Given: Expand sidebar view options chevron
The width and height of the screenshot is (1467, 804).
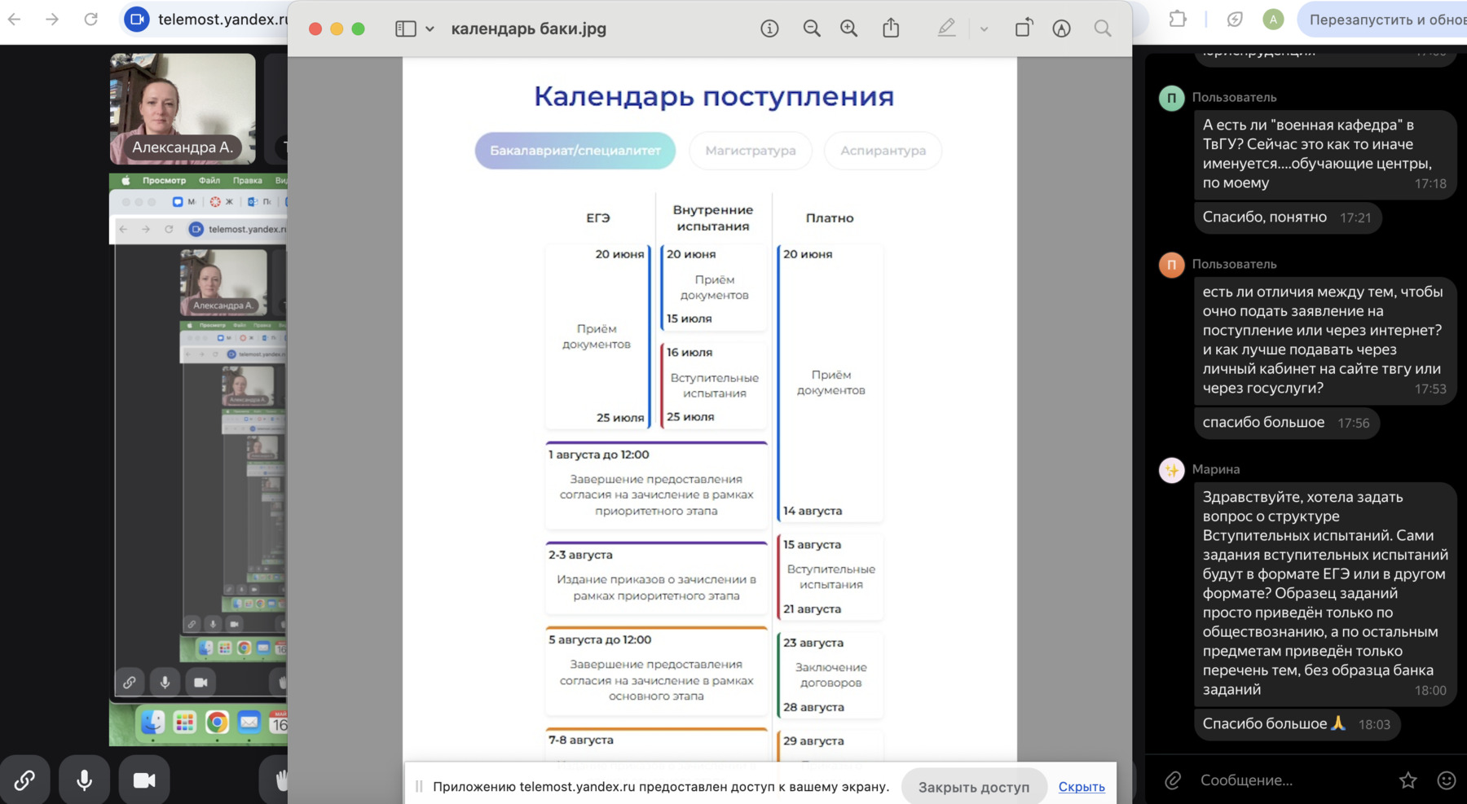Looking at the screenshot, I should [430, 29].
